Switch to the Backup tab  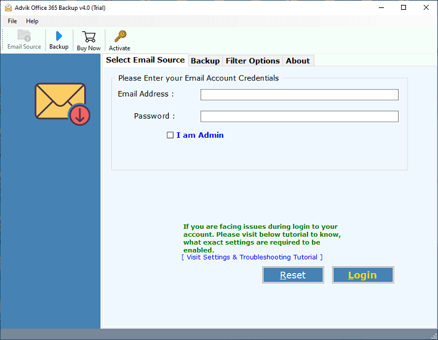pyautogui.click(x=205, y=61)
